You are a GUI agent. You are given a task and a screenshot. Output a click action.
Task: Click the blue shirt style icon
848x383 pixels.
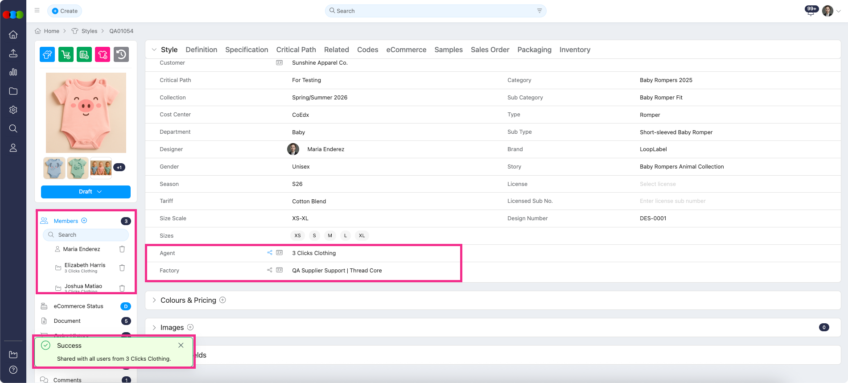tap(47, 54)
